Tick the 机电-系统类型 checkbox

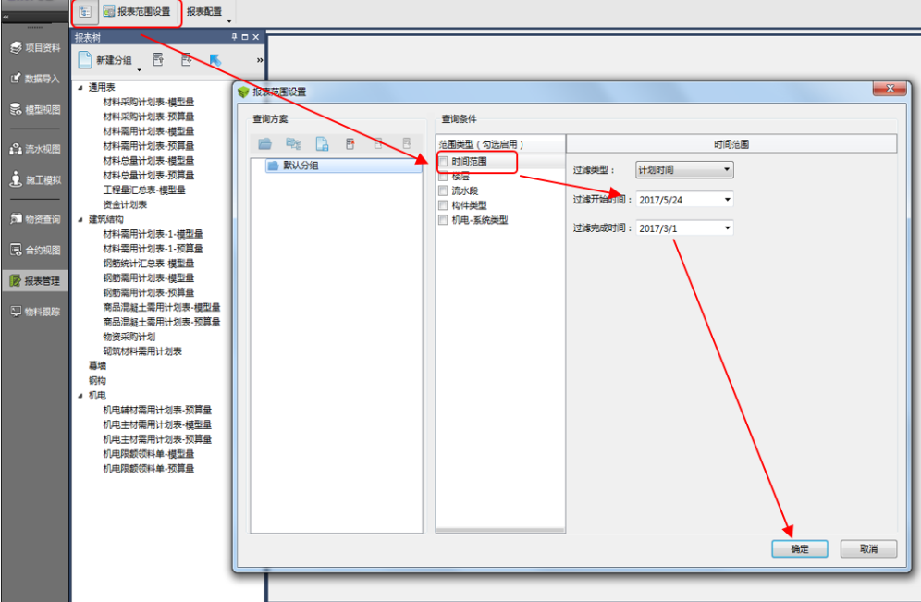point(444,220)
